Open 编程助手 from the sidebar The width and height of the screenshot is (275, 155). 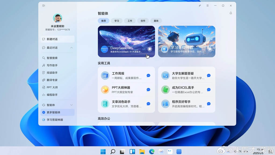point(57,95)
